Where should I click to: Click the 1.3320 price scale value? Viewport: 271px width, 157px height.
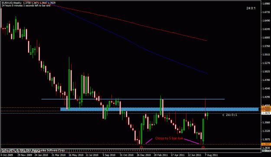pyautogui.click(x=266, y=131)
